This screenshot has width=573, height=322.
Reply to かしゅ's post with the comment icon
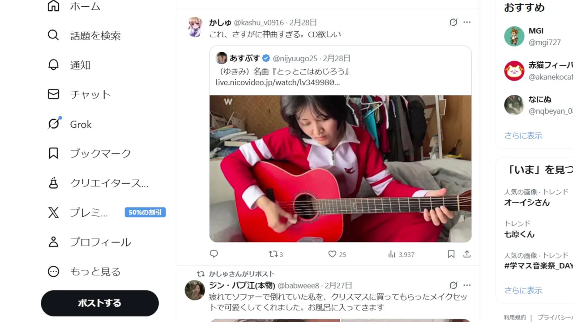tap(214, 254)
